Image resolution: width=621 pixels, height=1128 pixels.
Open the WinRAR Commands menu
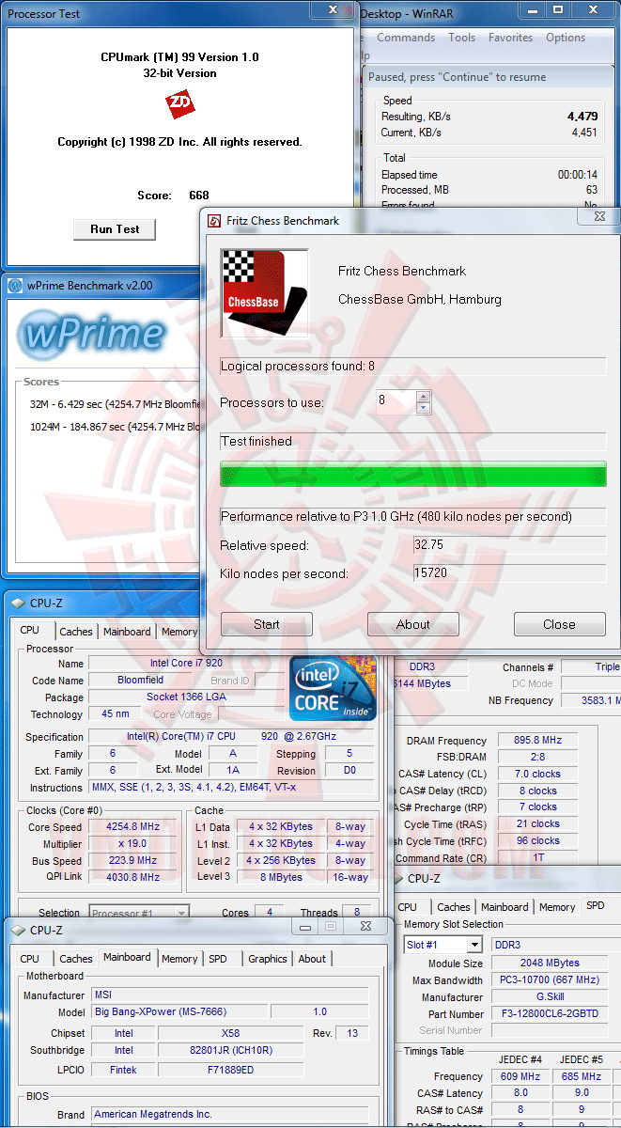(406, 38)
